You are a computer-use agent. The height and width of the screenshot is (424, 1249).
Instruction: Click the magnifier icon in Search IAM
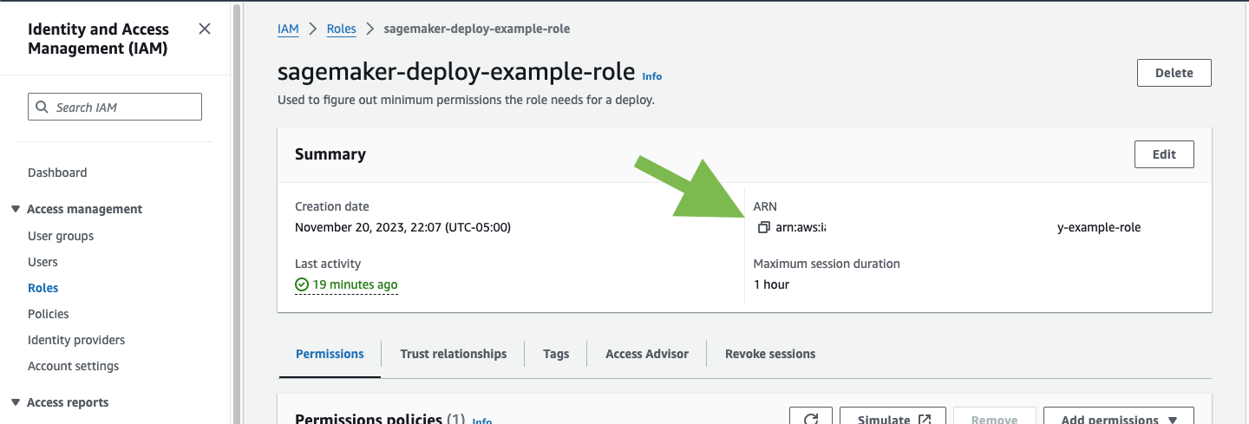coord(43,108)
